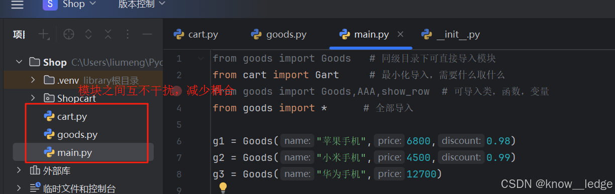The image size is (615, 194).
Task: Expand the Shopcart package
Action: pyautogui.click(x=33, y=98)
